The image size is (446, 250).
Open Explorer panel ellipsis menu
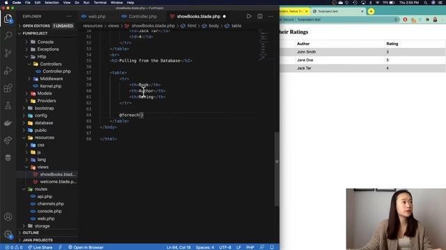pyautogui.click(x=69, y=17)
